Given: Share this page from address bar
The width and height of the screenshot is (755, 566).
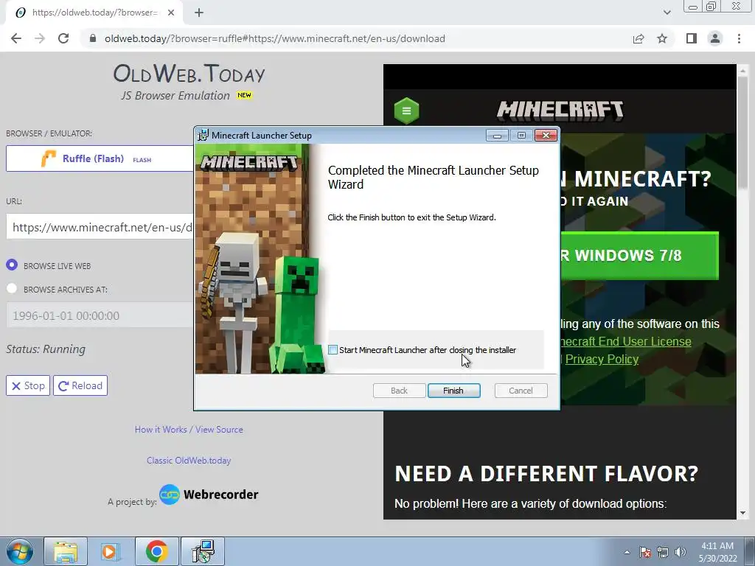Looking at the screenshot, I should 639,38.
